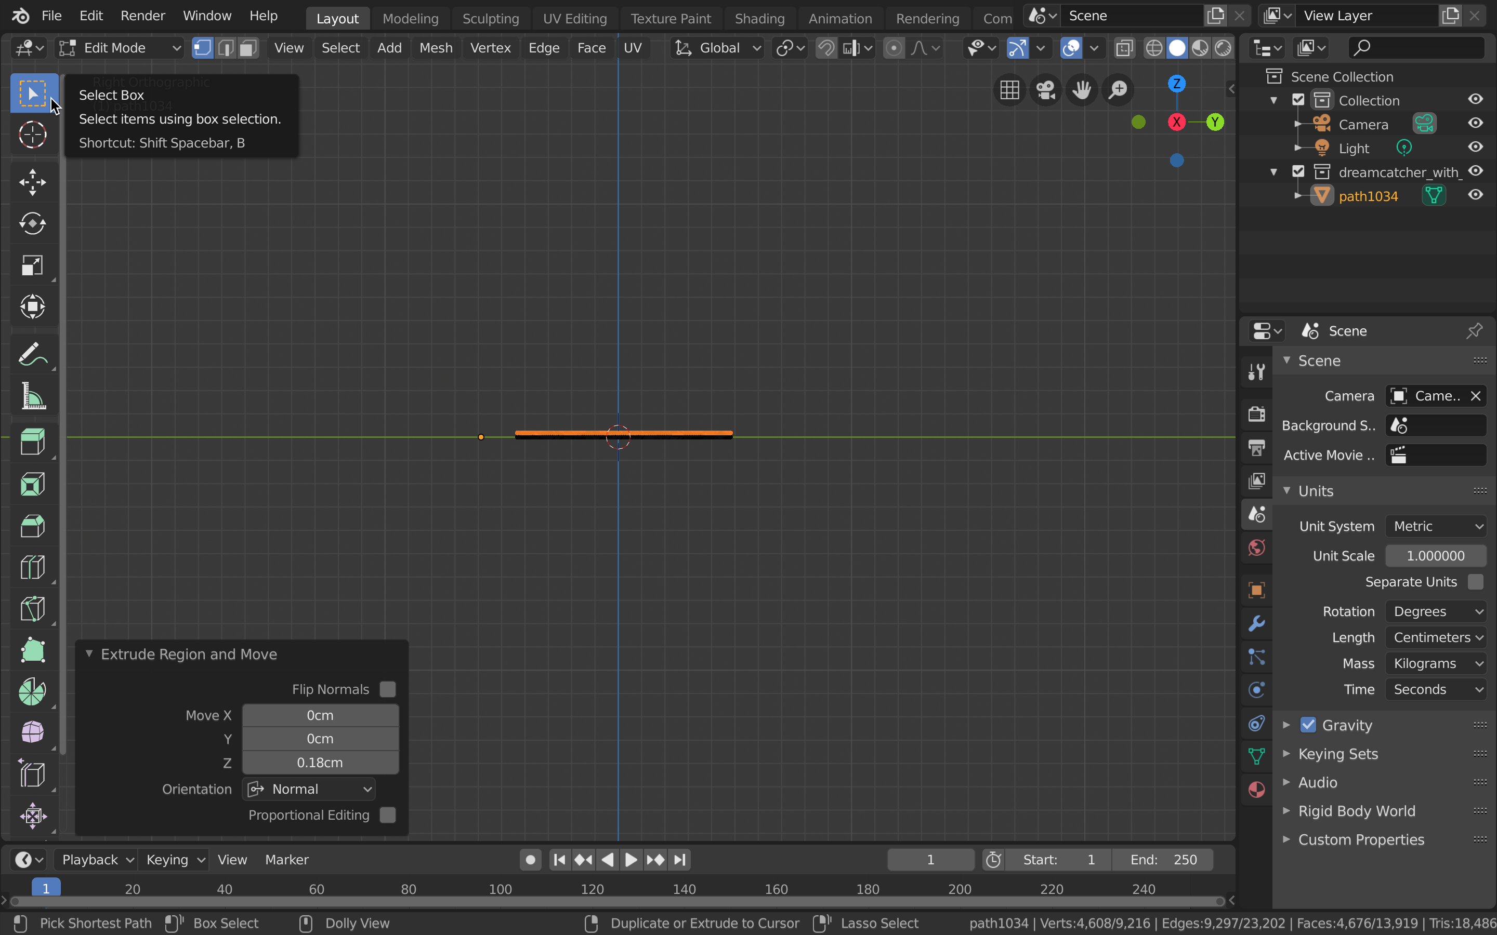
Task: Select the Move tool
Action: (32, 182)
